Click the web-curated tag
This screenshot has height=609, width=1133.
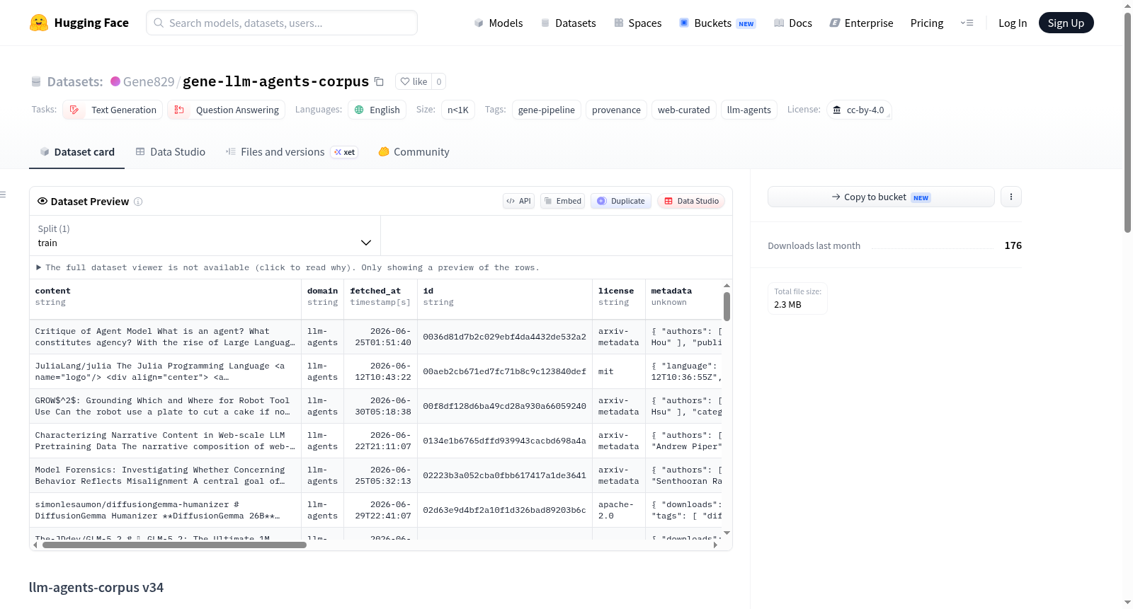683,110
